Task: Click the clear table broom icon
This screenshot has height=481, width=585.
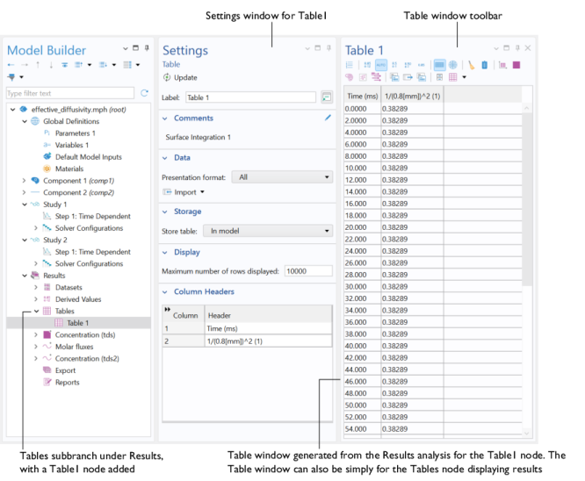Action: [471, 65]
